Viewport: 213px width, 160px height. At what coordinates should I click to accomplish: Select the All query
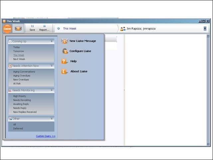(x=15, y=124)
